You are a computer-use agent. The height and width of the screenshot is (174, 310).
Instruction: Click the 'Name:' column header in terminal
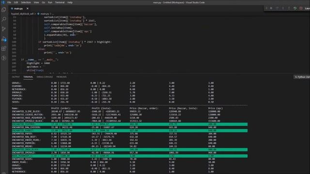[15, 108]
